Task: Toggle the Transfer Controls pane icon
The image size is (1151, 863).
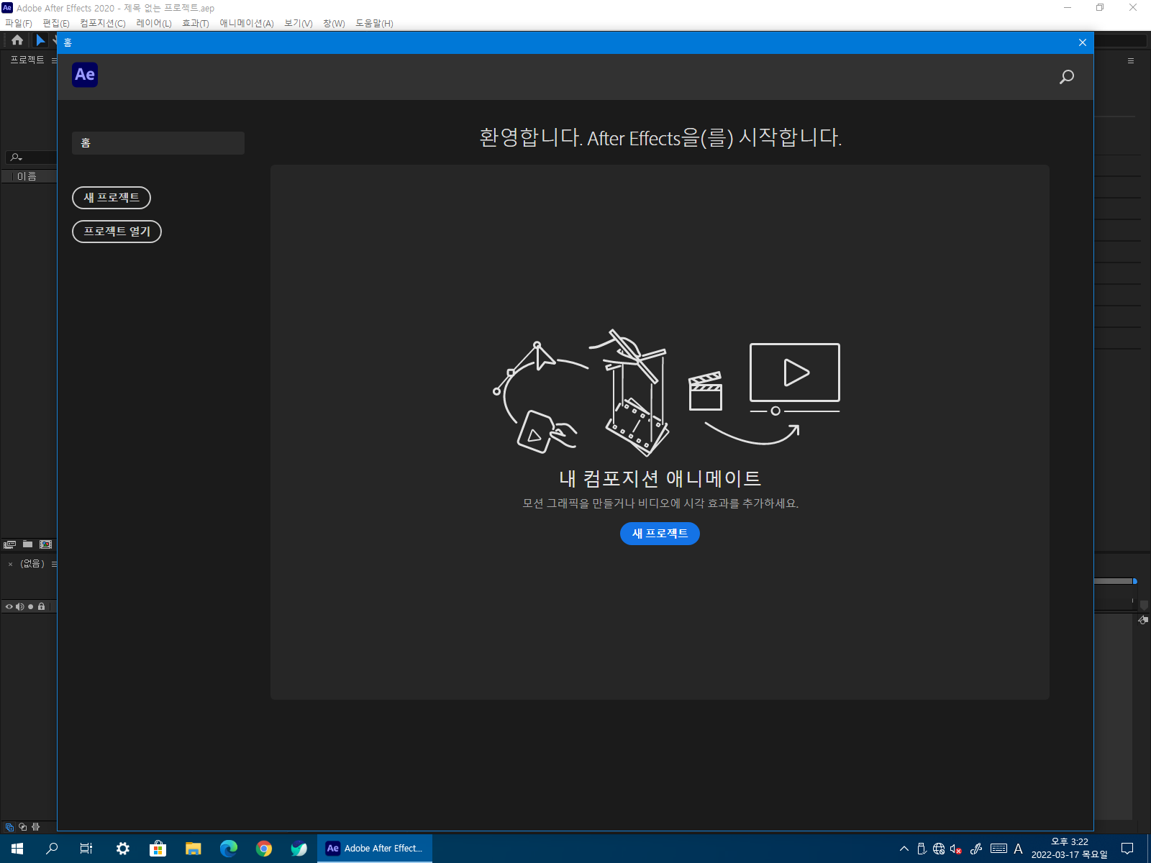Action: pyautogui.click(x=22, y=827)
